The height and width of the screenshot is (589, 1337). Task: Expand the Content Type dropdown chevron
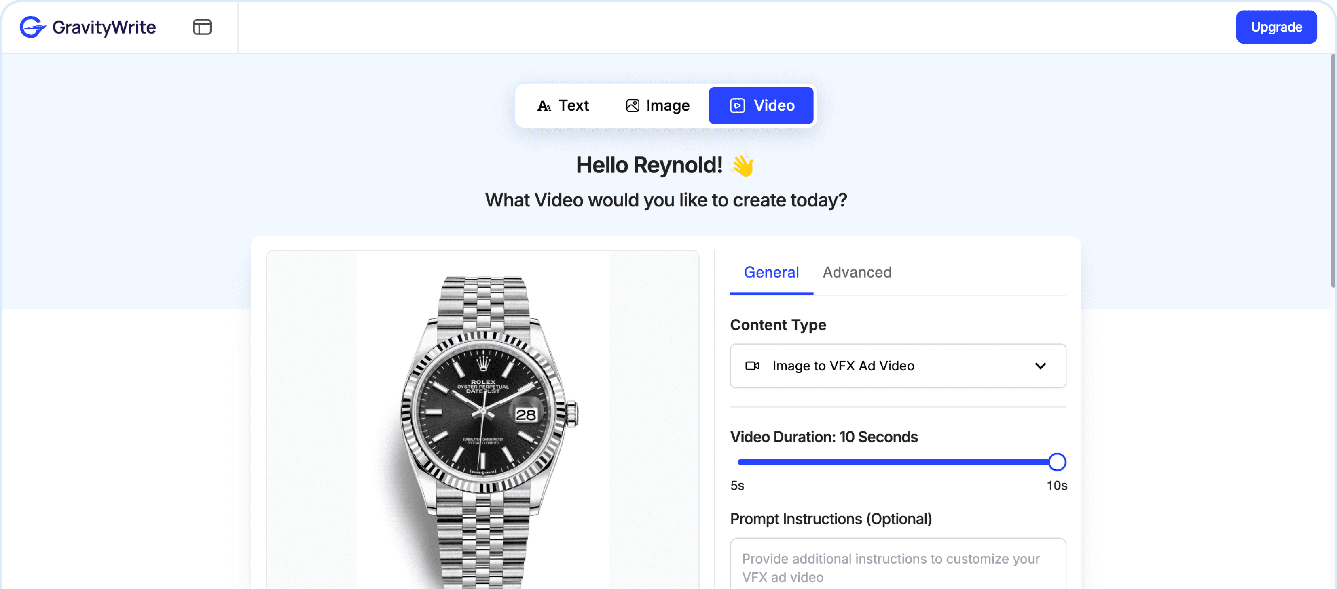click(1040, 366)
